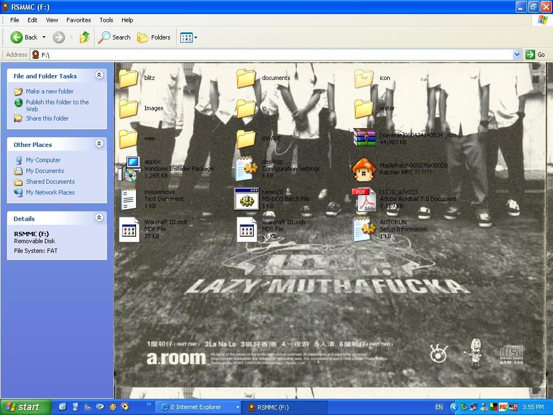Select the Images folder icon
The width and height of the screenshot is (553, 415).
coord(129,108)
